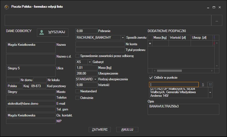This screenshot has width=227, height=137.
Task: Focus the Nr konta input field
Action: pos(100,44)
